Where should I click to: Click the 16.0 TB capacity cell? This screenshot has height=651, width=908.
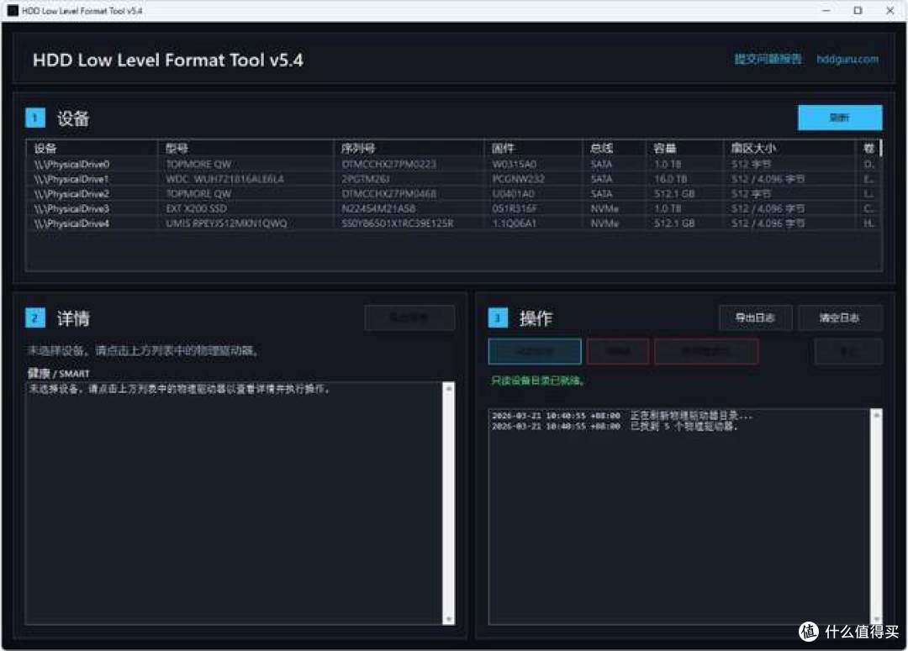tap(671, 179)
